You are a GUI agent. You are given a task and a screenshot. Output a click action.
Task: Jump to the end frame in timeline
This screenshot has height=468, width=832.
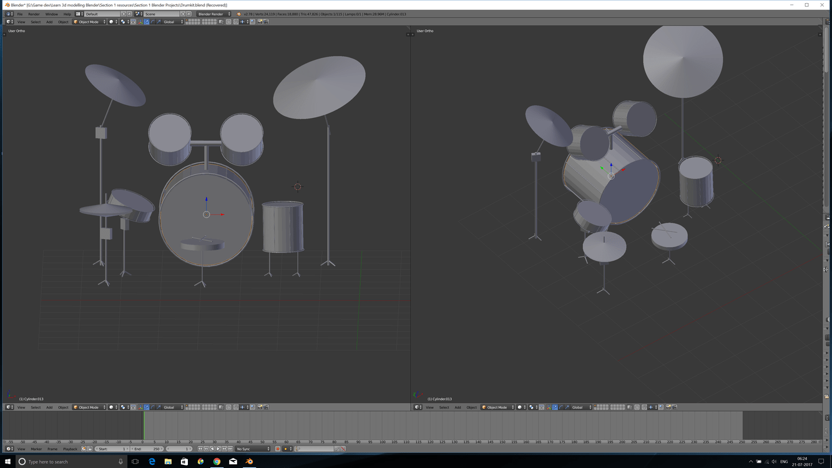point(230,449)
